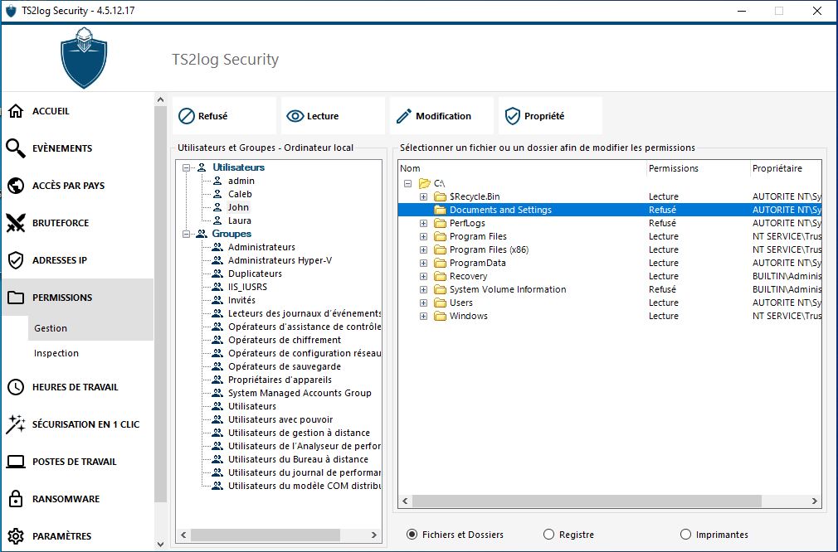The image size is (838, 552).
Task: Click the users tree horizontal scrollbar thumb
Action: pyautogui.click(x=265, y=535)
